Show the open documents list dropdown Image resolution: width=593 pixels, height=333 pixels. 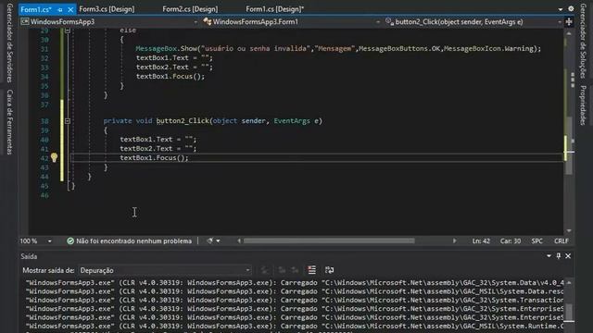[560, 9]
